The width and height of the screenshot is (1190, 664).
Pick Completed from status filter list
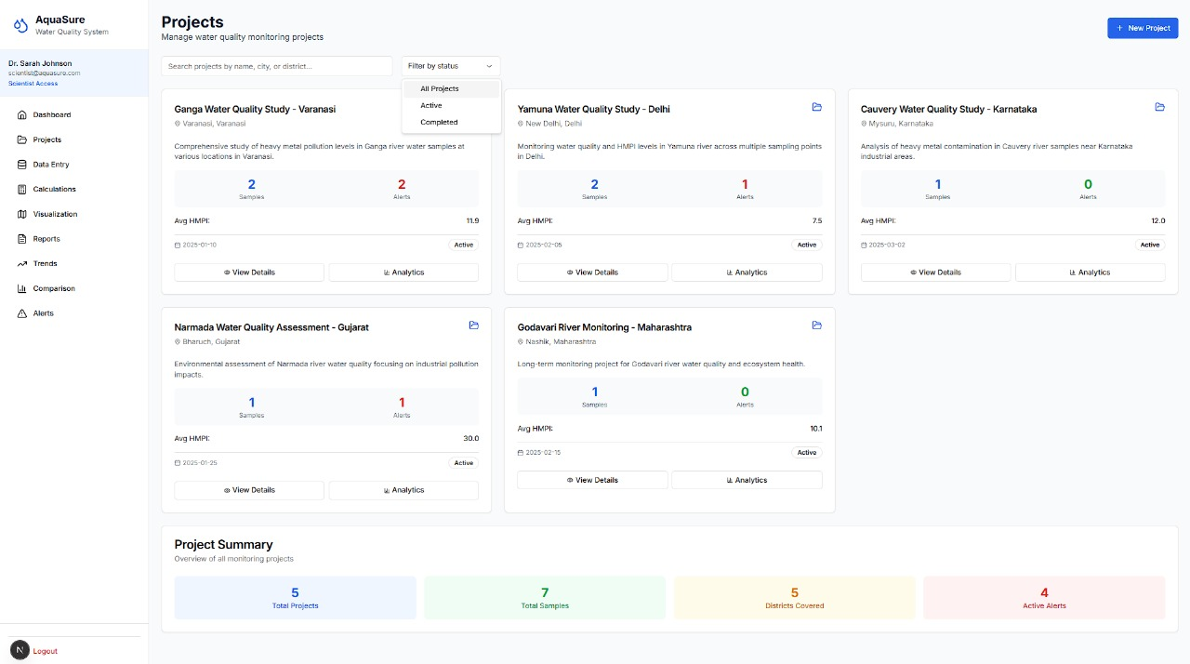(x=439, y=123)
